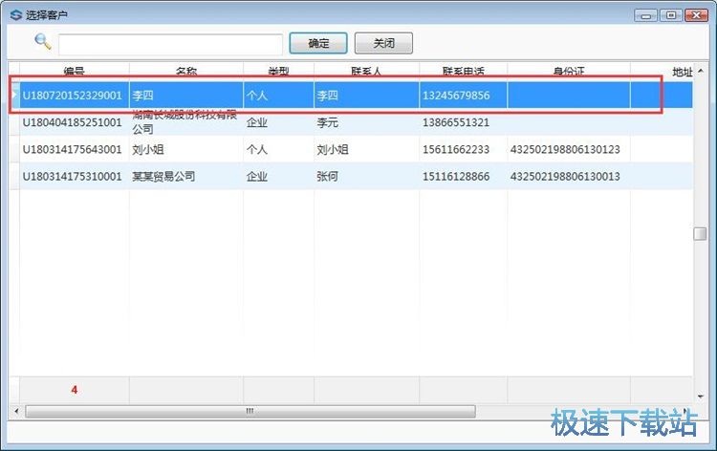This screenshot has width=717, height=451.
Task: Click ID number 432502198806130123
Action: point(565,149)
